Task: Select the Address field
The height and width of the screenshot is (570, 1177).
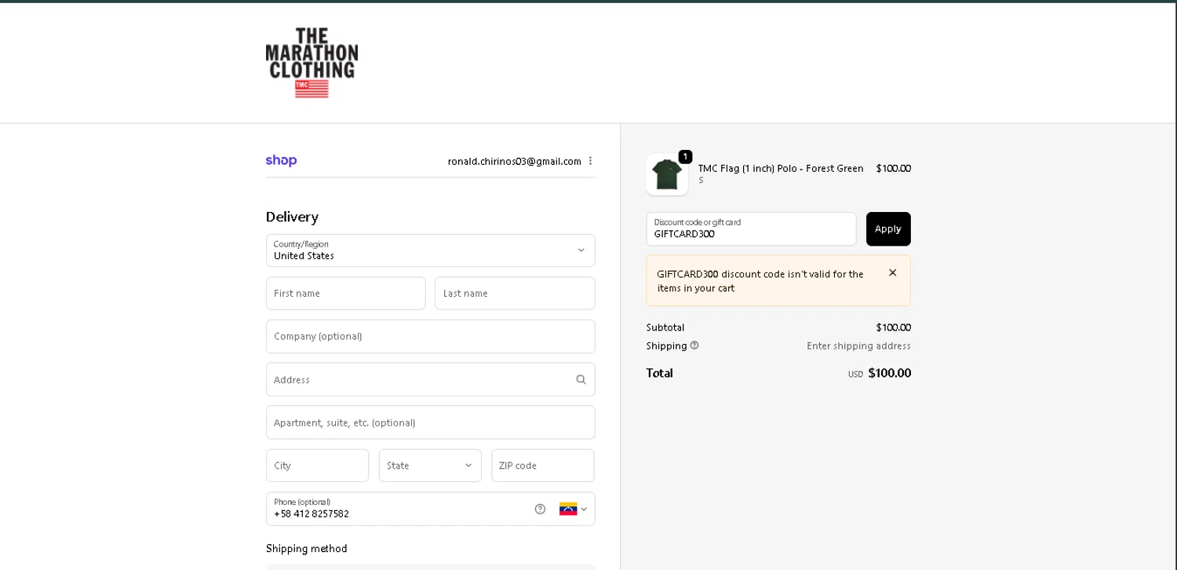Action: point(430,379)
